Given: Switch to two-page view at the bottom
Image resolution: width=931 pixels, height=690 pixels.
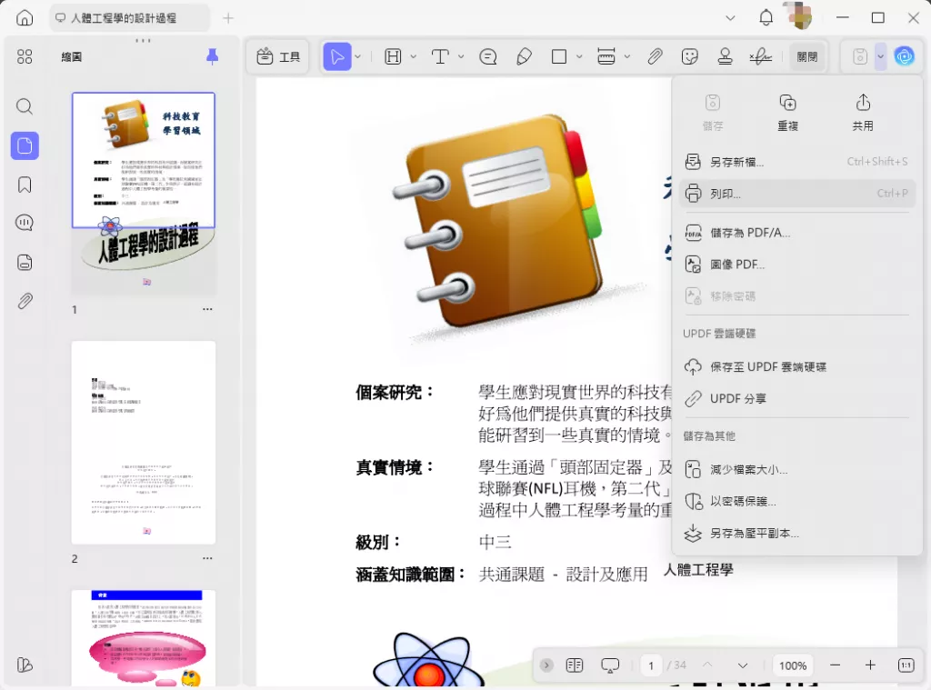Looking at the screenshot, I should click(575, 665).
